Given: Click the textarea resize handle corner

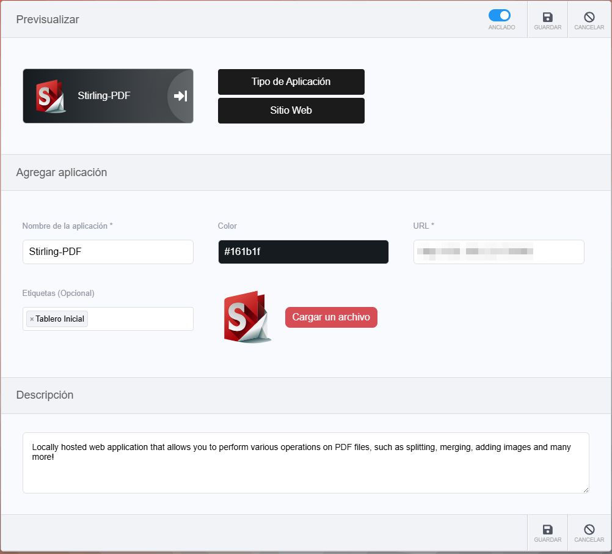Looking at the screenshot, I should pyautogui.click(x=586, y=489).
